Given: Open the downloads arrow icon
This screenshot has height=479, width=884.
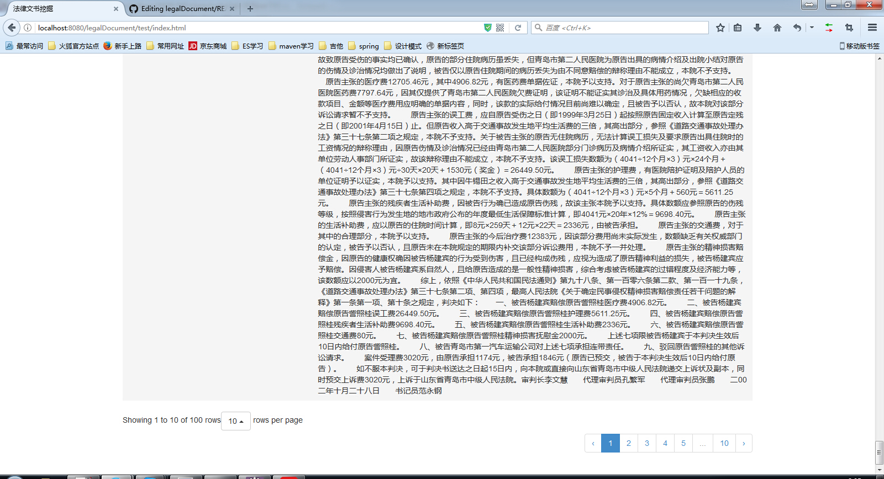Looking at the screenshot, I should (x=757, y=28).
